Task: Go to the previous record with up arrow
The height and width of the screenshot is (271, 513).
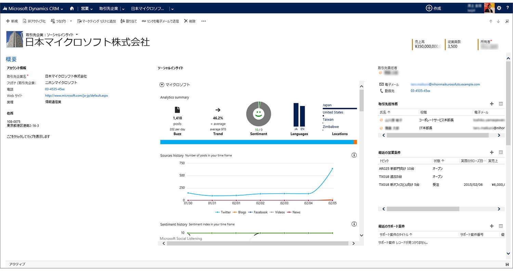Action: pos(491,21)
